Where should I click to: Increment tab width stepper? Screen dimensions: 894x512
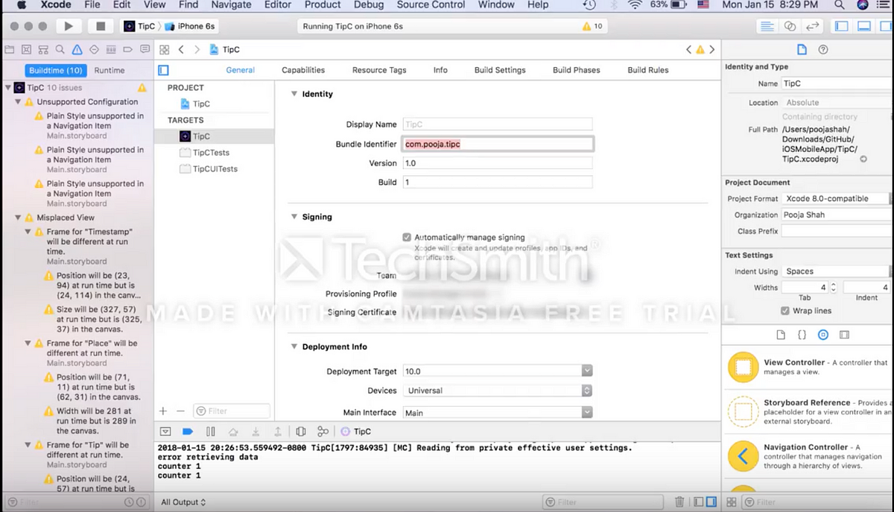pos(833,284)
